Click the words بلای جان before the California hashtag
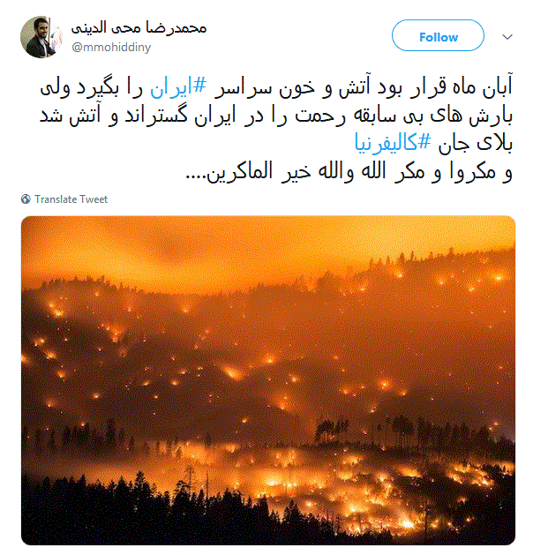The image size is (533, 555). coord(476,144)
